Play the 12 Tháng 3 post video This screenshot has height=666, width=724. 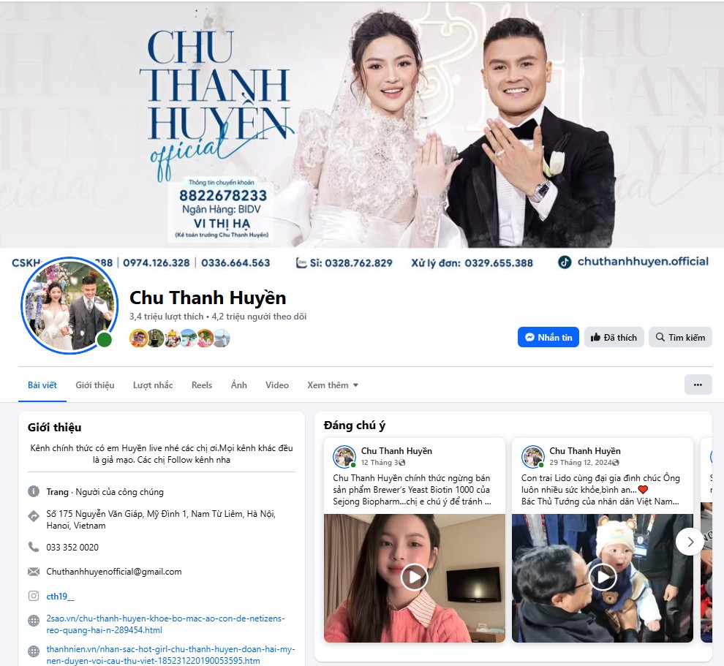click(414, 577)
